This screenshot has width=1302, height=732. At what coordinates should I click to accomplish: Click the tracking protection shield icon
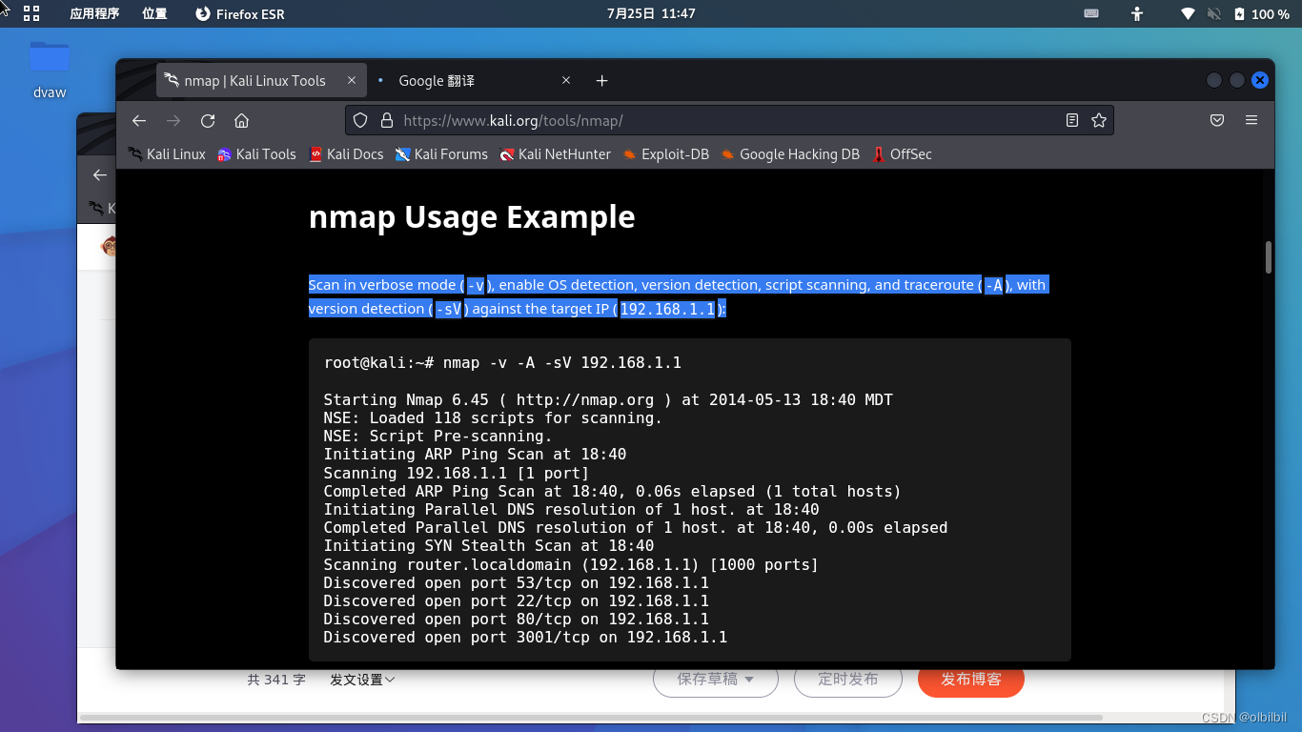pyautogui.click(x=360, y=120)
